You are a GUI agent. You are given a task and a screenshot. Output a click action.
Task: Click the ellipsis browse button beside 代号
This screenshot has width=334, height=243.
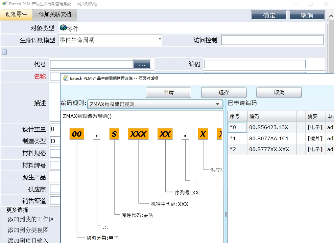pos(142,64)
